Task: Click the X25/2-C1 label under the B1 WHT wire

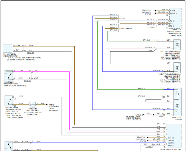Action: (27, 81)
